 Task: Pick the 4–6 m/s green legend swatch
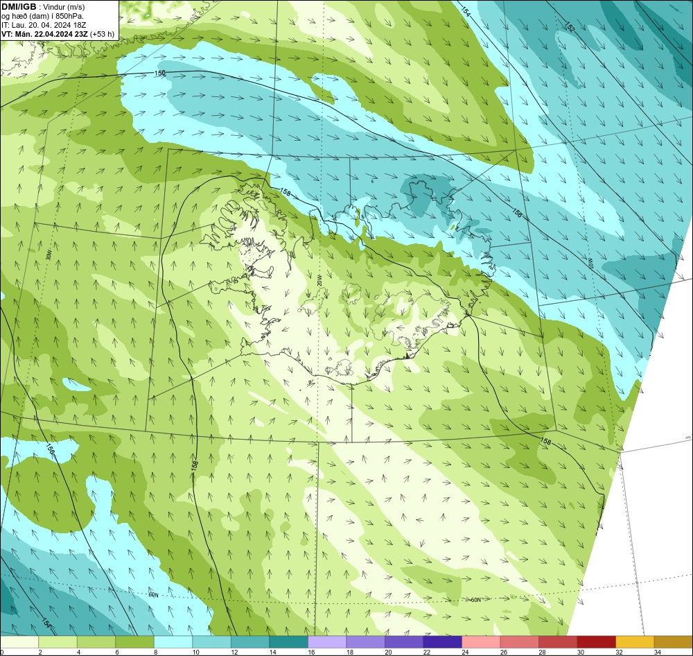pyautogui.click(x=96, y=642)
